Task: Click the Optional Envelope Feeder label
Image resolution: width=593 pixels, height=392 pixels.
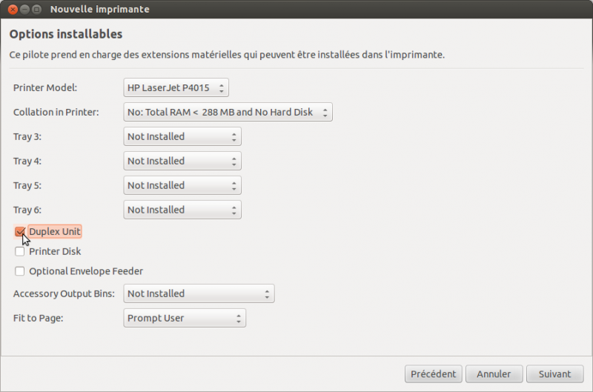Action: click(86, 271)
